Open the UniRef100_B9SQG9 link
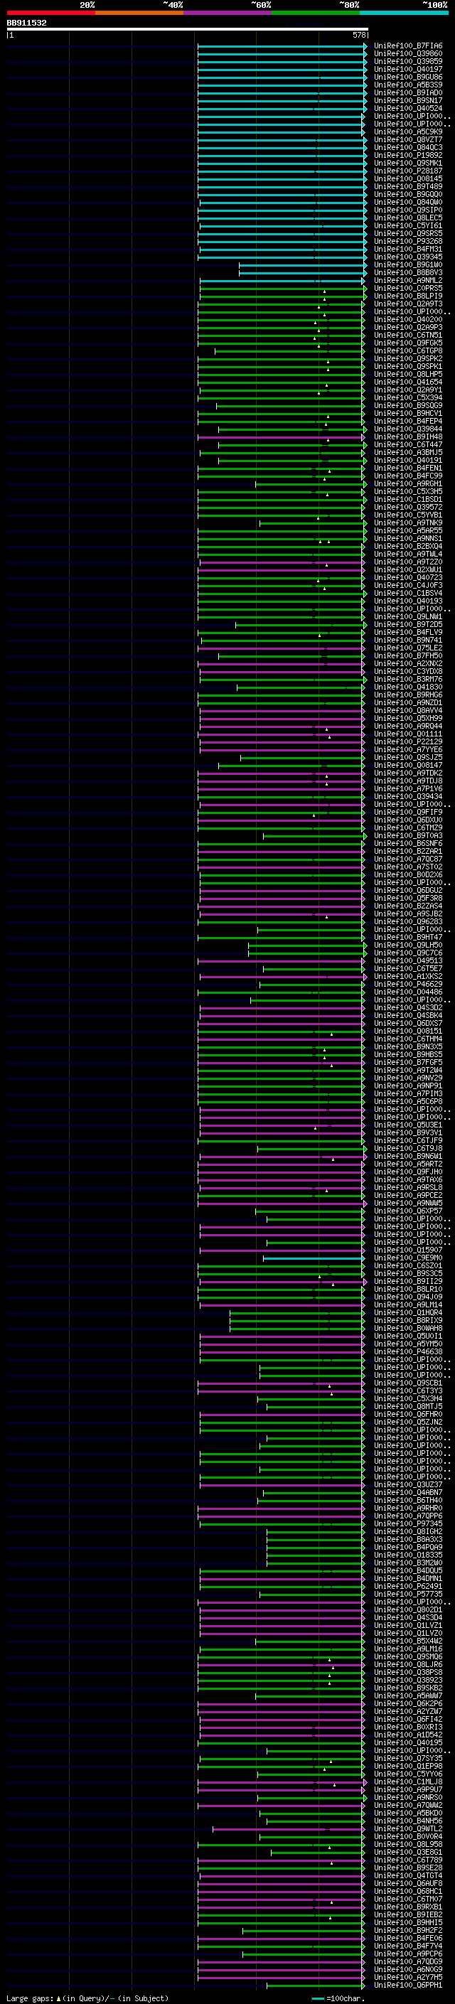Screen dimensions: 455x2004 click(x=408, y=405)
